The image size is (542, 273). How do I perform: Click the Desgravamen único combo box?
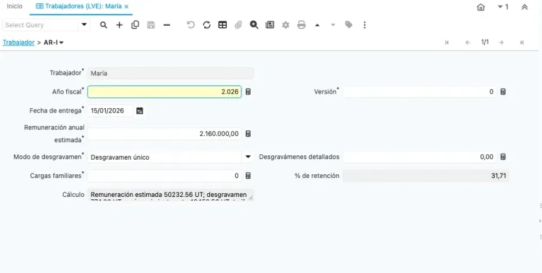[x=165, y=157]
